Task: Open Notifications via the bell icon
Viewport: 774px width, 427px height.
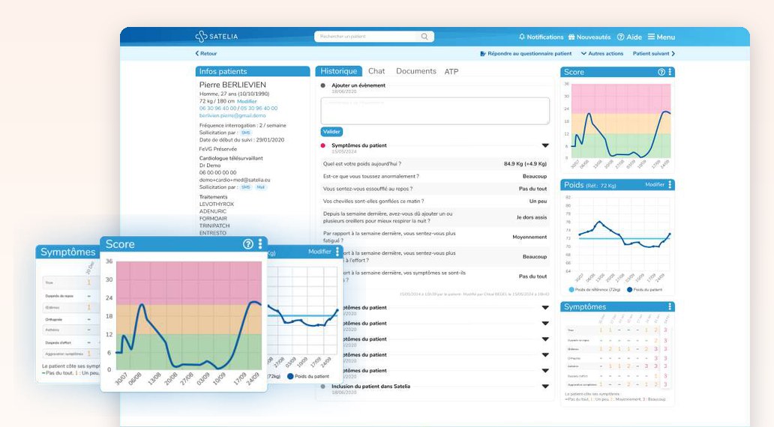Action: coord(522,37)
